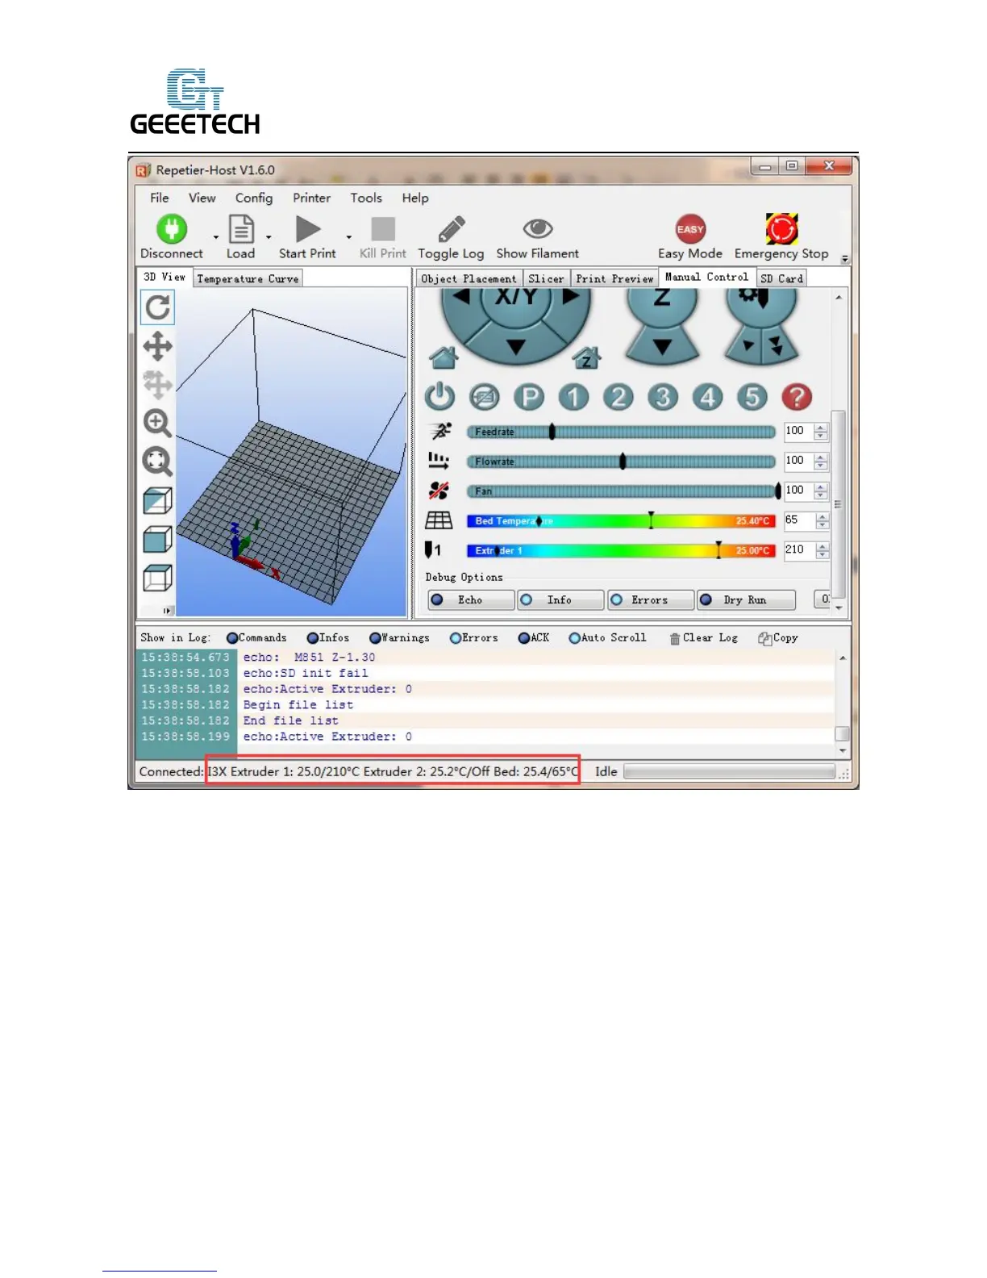Open the Tools menu

(366, 198)
